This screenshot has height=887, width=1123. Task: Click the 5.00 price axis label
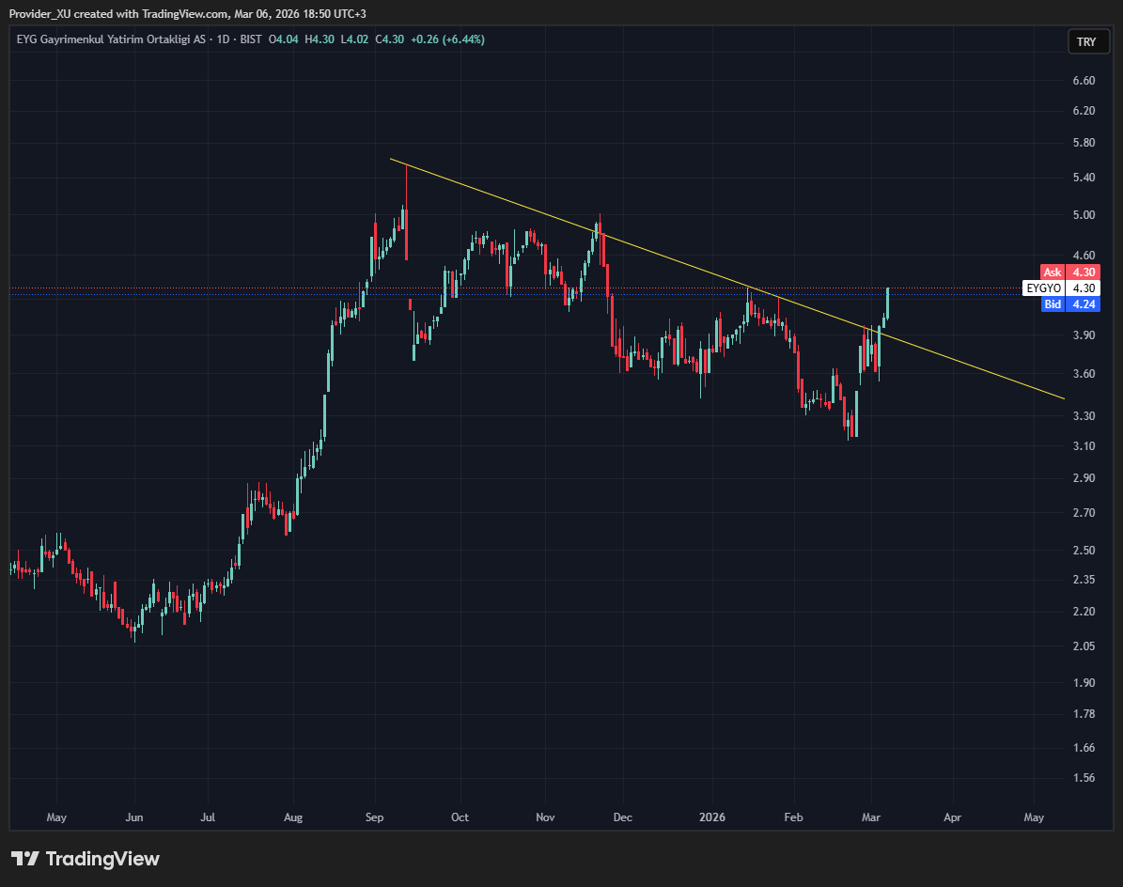point(1084,215)
